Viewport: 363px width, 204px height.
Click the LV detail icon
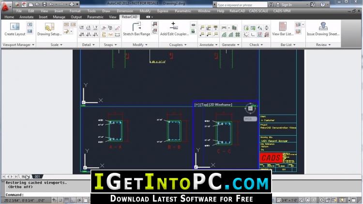(95, 28)
